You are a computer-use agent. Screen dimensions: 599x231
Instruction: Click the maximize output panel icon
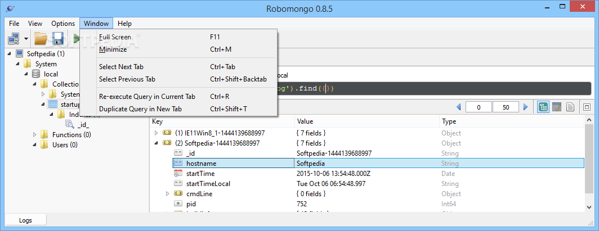[587, 107]
